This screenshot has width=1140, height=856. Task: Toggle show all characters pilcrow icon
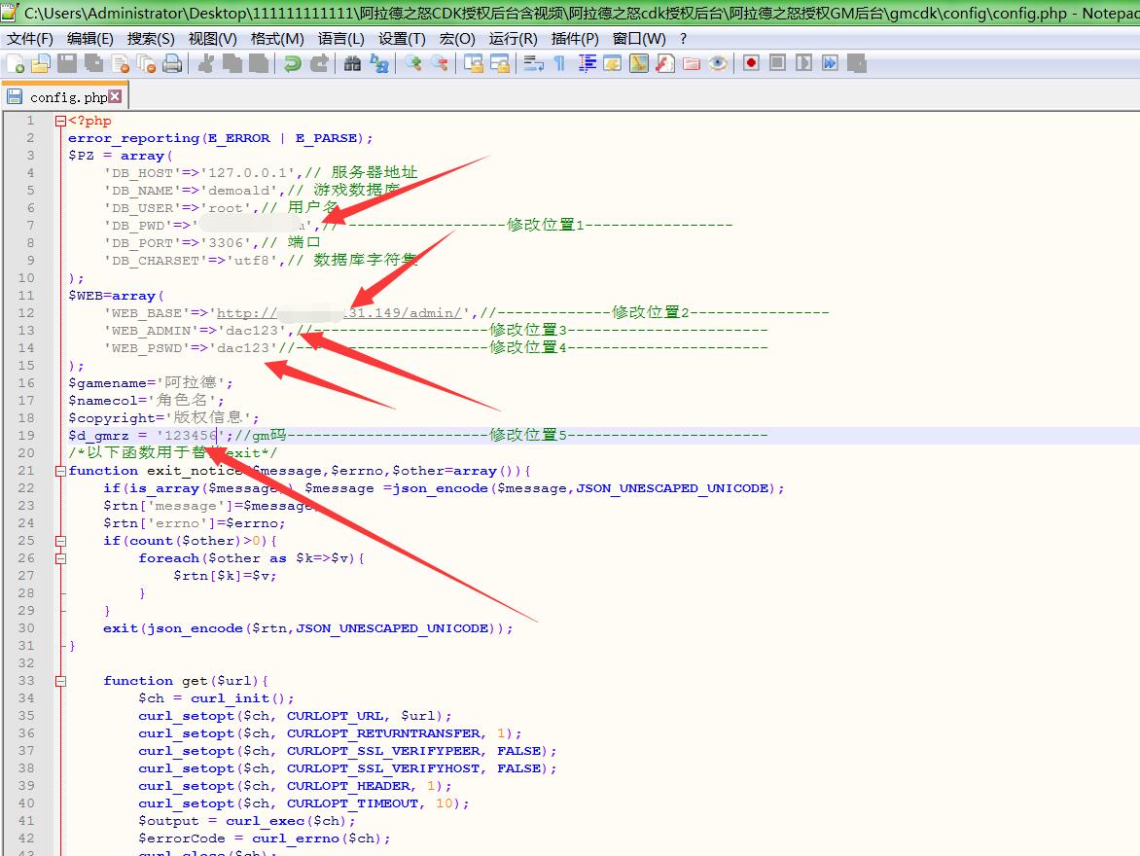tap(559, 63)
